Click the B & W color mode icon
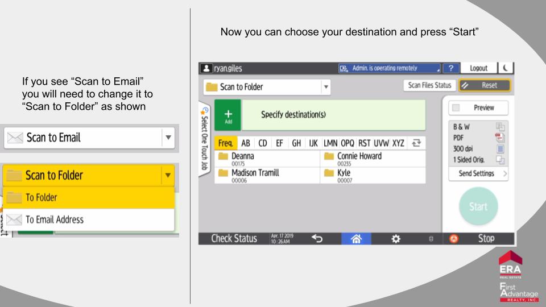The height and width of the screenshot is (307, 546). (x=500, y=127)
